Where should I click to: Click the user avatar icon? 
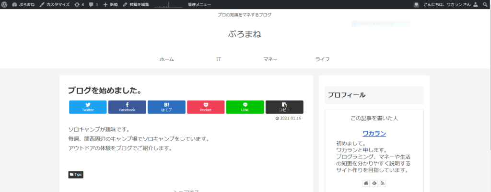pyautogui.click(x=476, y=5)
